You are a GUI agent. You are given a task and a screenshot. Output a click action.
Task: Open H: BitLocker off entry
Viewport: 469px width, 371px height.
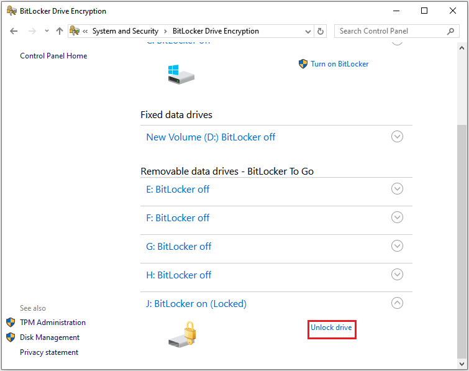click(x=178, y=275)
